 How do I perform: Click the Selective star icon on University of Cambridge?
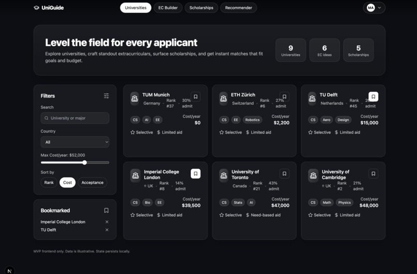[310, 215]
